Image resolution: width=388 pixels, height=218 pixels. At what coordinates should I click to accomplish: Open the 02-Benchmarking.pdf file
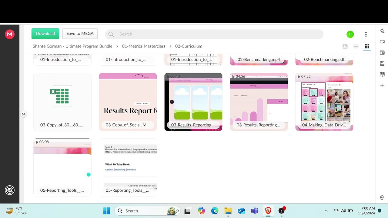pos(324,60)
